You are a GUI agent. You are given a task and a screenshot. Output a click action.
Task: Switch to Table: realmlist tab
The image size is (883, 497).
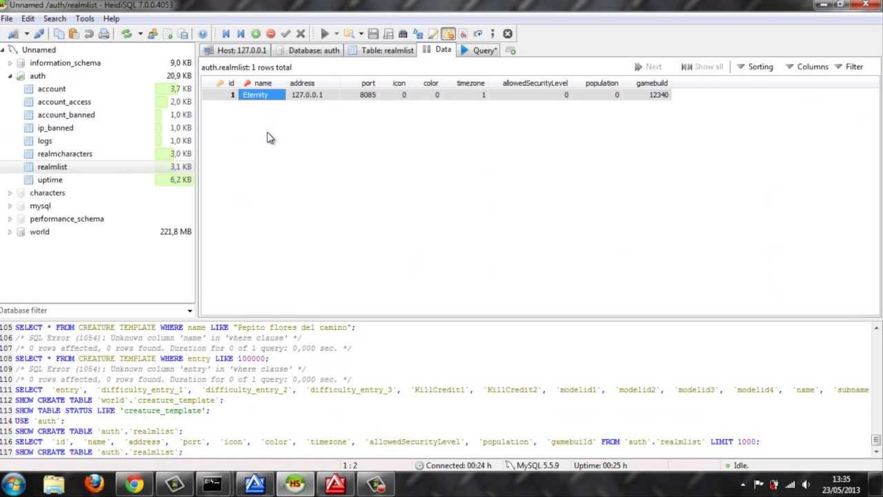(381, 50)
